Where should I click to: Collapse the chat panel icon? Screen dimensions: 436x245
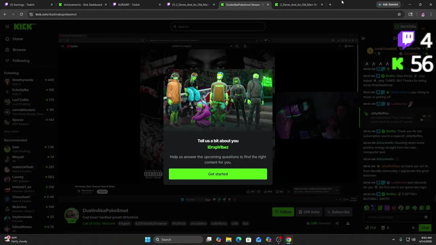tap(363, 38)
